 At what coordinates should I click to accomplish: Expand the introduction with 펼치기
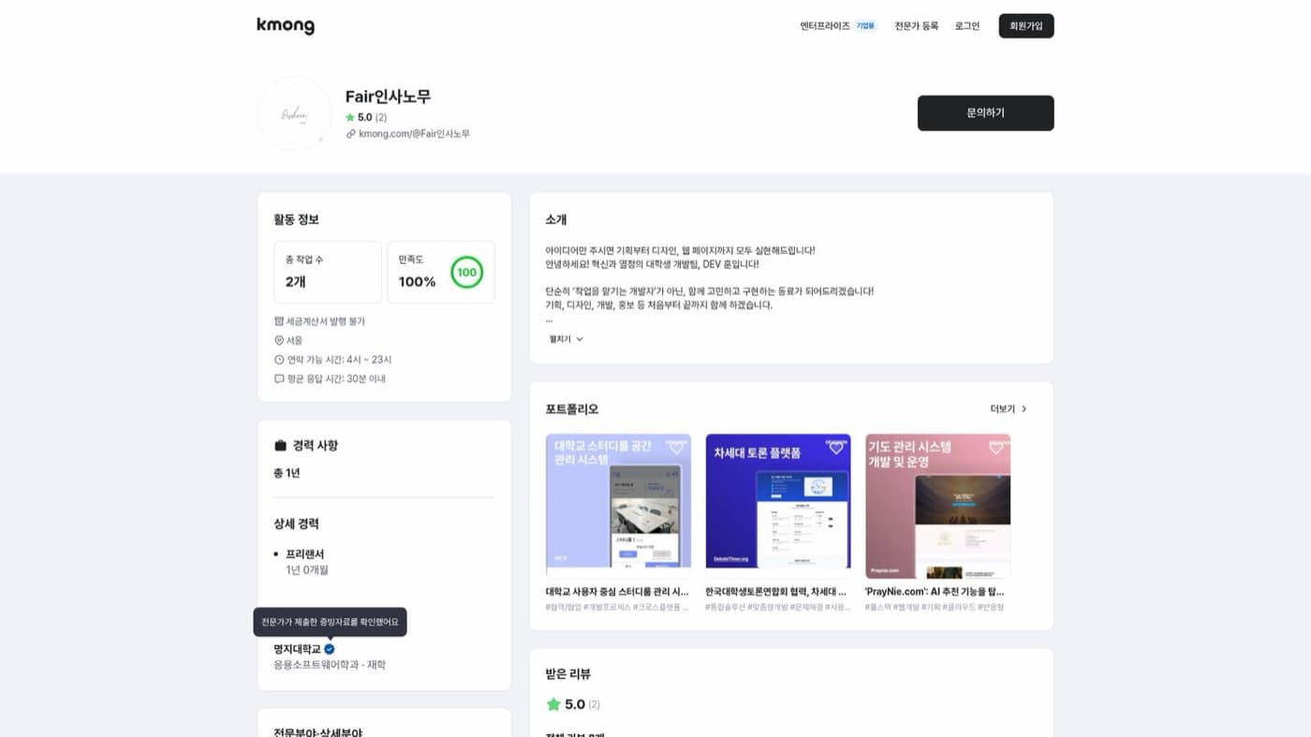[x=566, y=339]
